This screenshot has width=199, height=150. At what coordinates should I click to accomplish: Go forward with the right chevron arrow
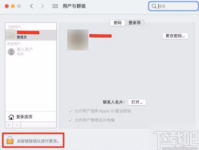pos(42,6)
